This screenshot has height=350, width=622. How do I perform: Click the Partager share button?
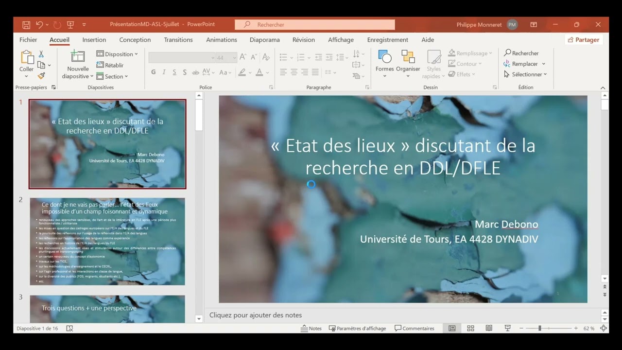point(583,40)
